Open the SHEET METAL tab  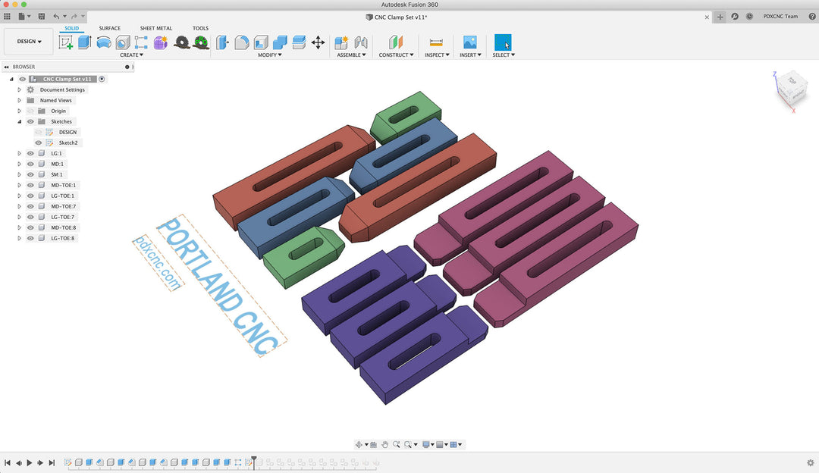click(x=155, y=28)
